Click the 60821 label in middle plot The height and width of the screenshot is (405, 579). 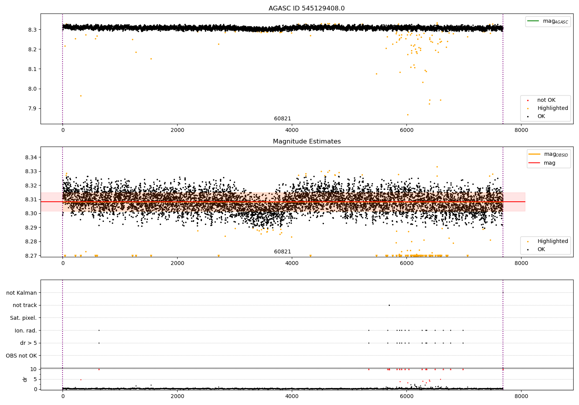click(x=283, y=252)
